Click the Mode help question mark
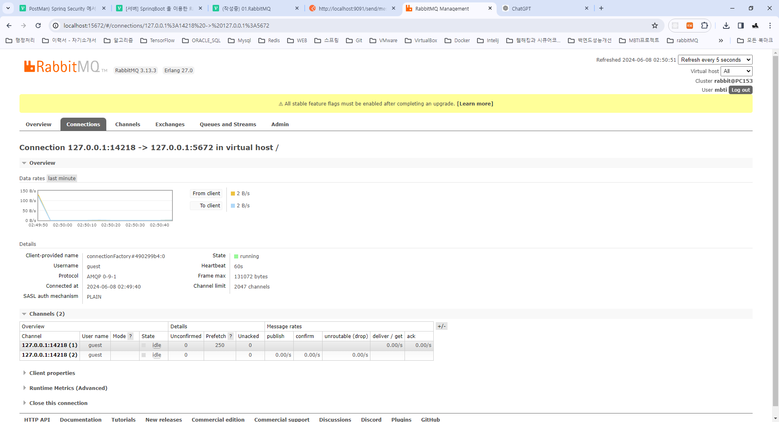The image size is (779, 422). (x=130, y=336)
